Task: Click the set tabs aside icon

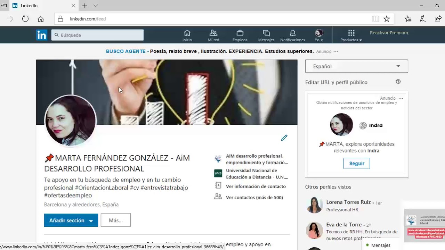Action: tap(4, 6)
